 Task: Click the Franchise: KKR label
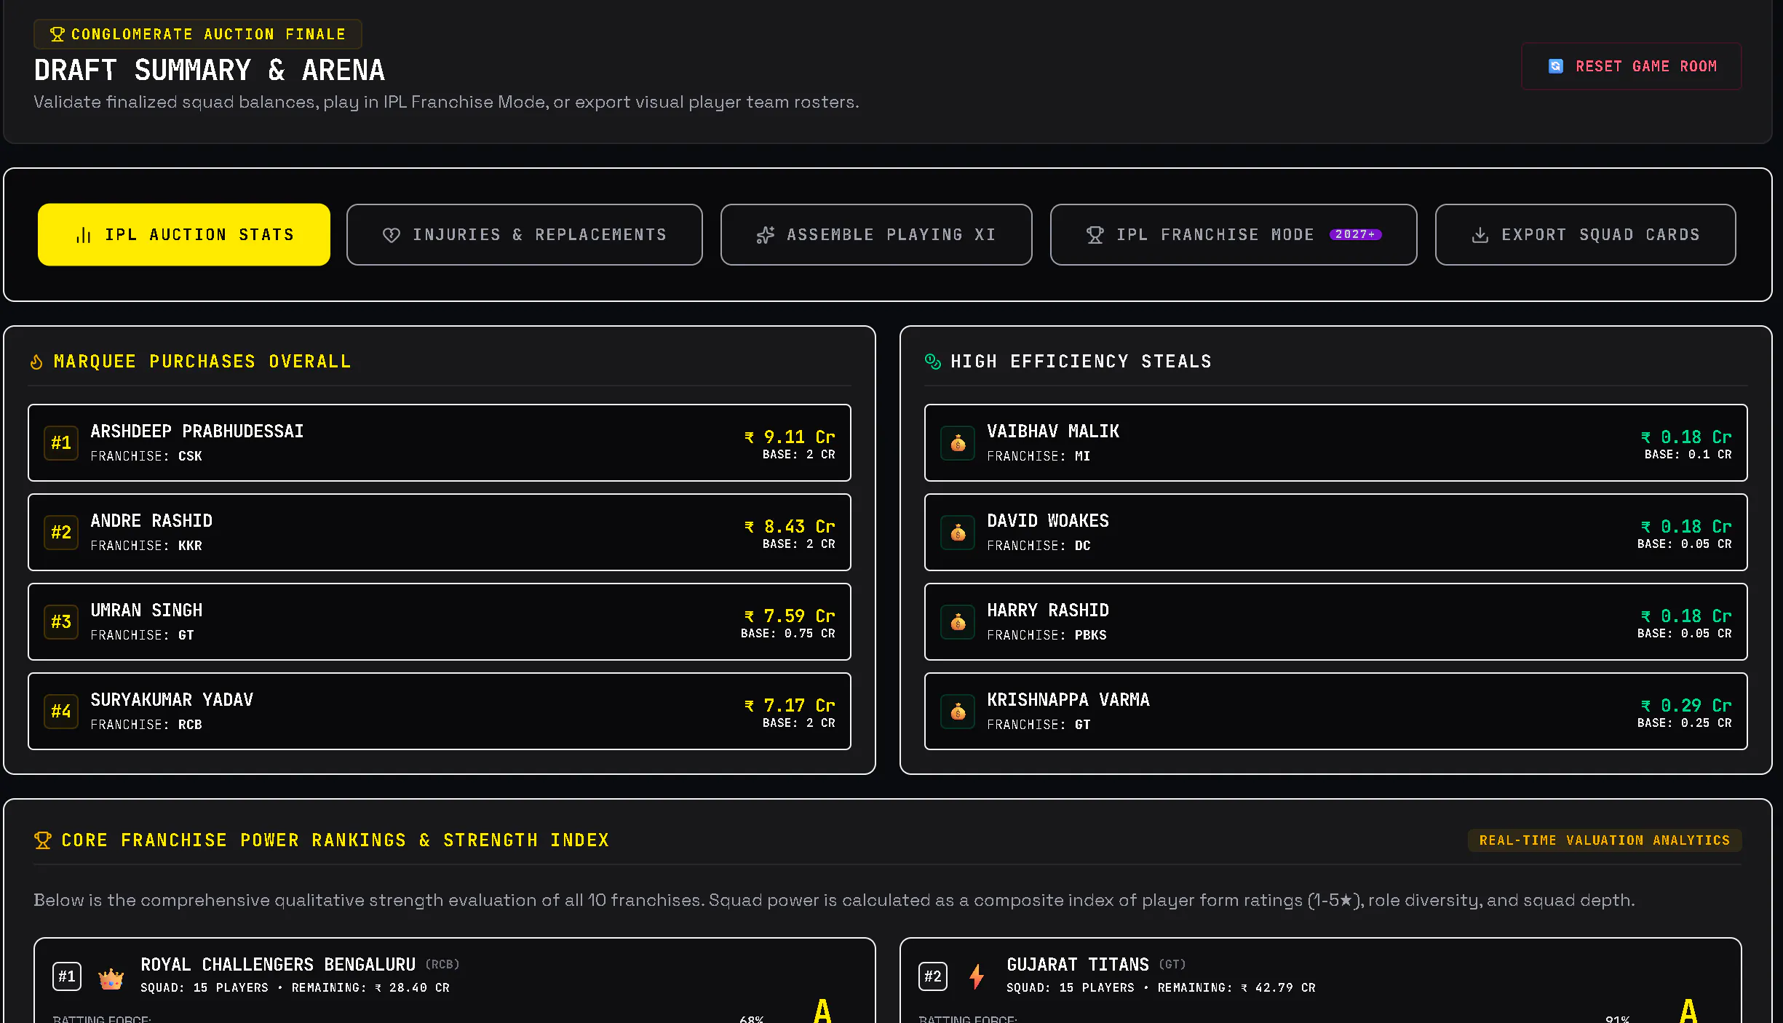[146, 546]
